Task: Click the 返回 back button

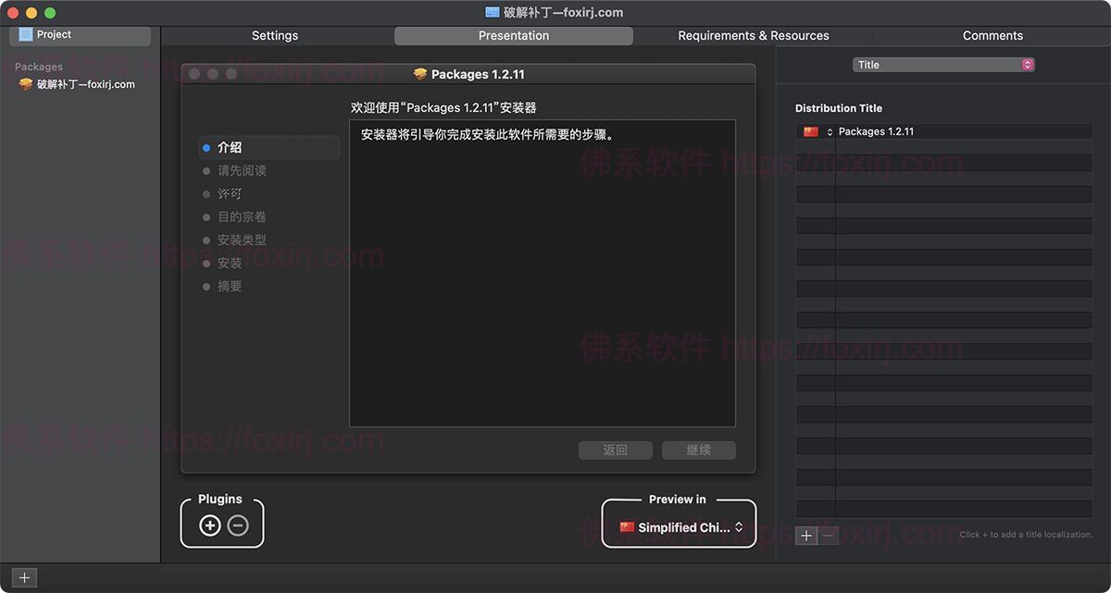Action: [x=615, y=451]
